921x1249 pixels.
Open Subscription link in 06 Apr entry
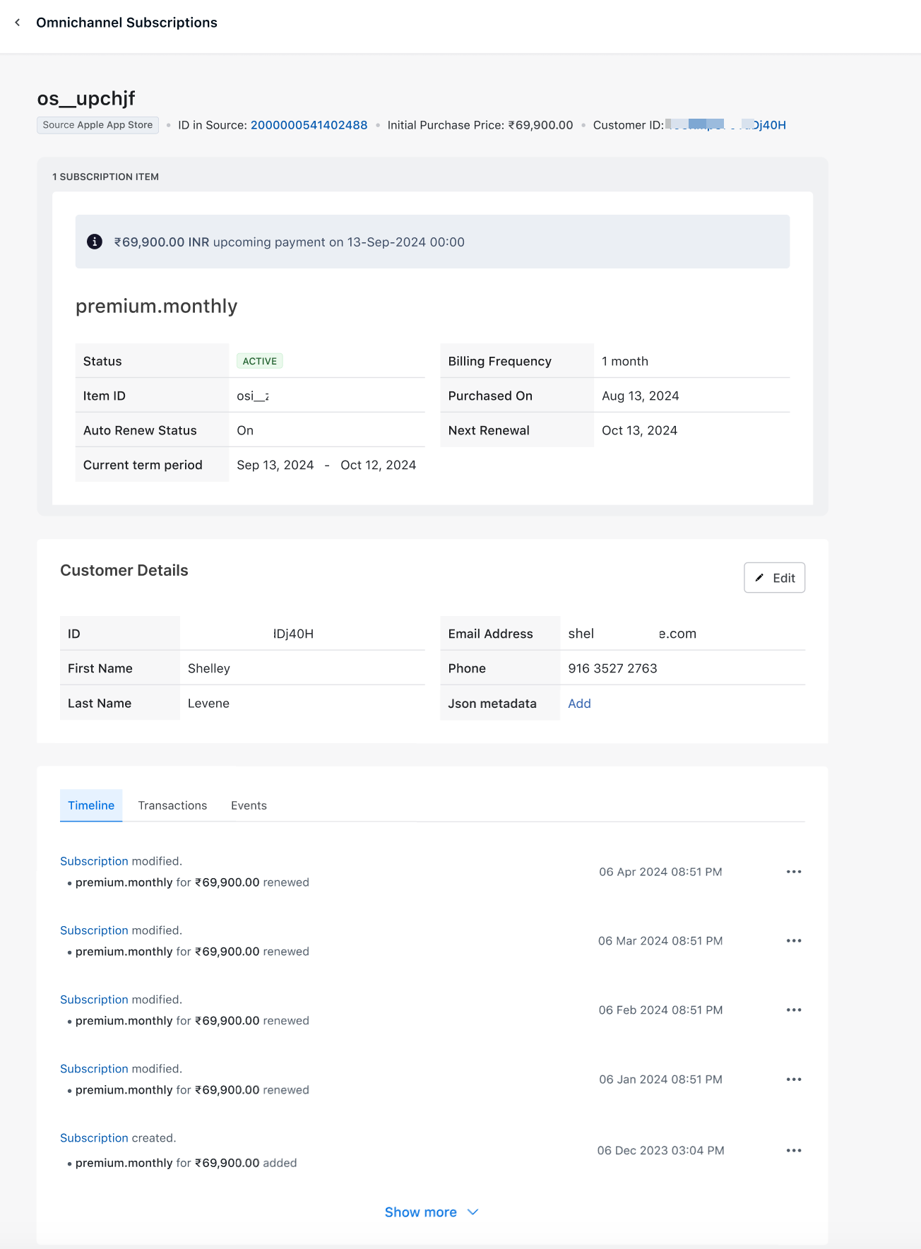[x=94, y=861]
